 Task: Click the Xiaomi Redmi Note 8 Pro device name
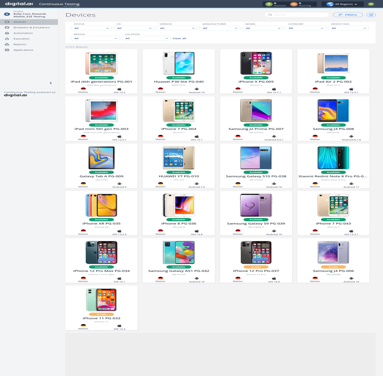(333, 177)
